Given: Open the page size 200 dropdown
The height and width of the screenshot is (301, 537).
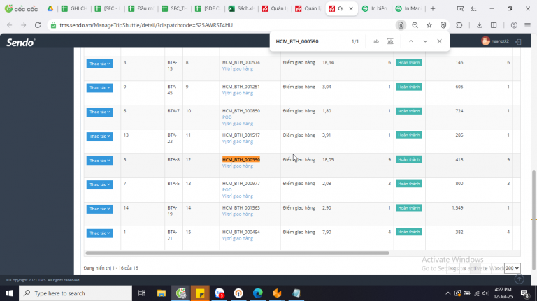Looking at the screenshot, I should pos(512,268).
